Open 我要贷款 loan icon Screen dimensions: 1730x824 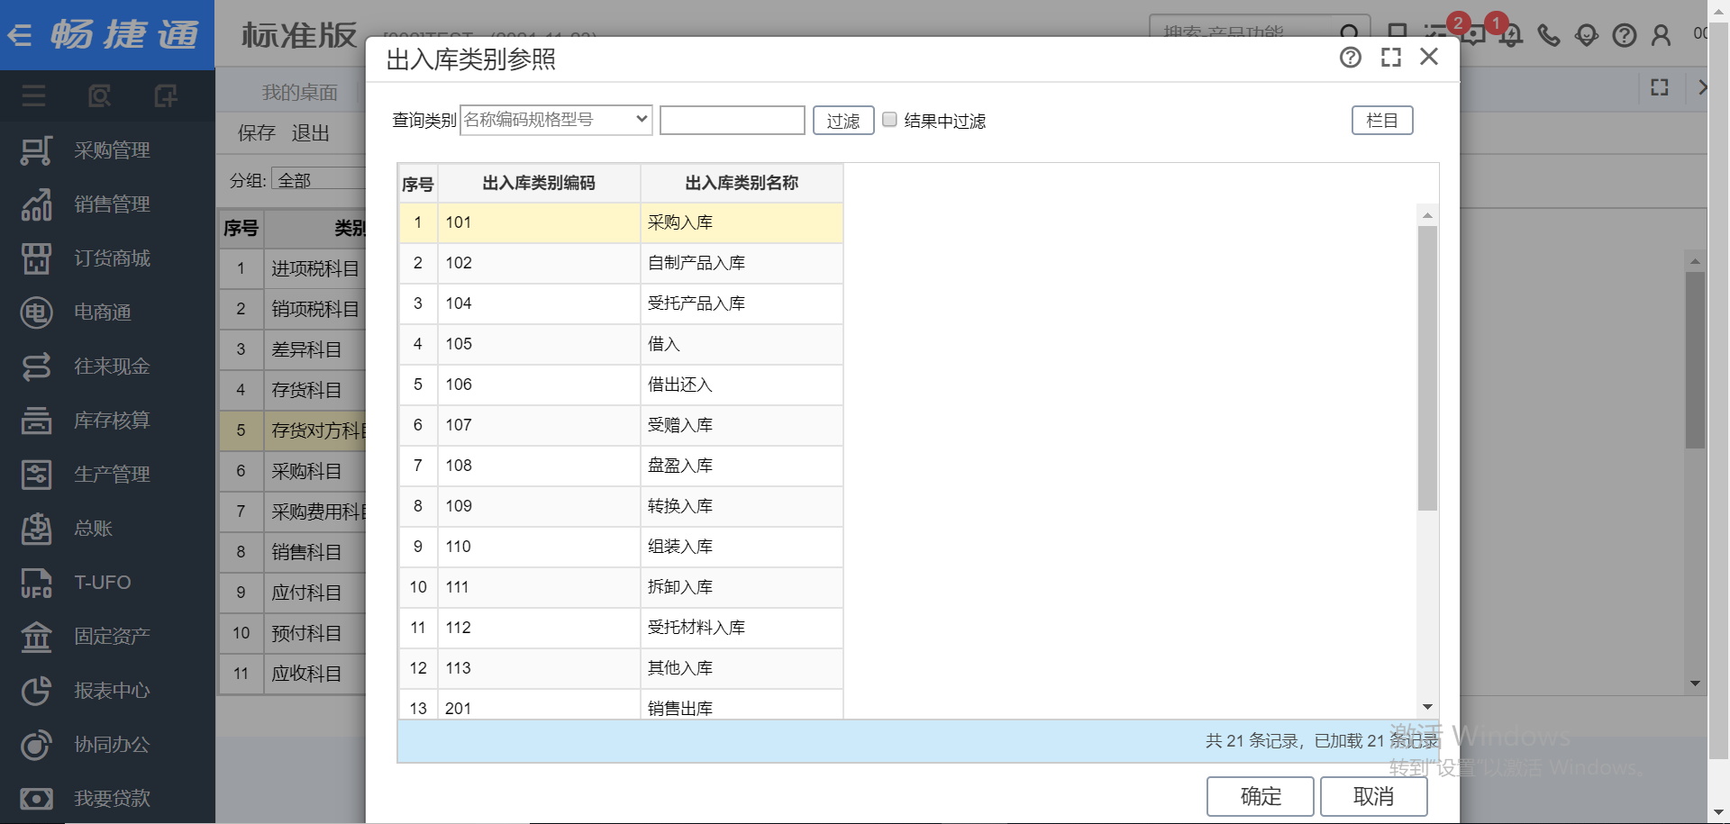click(36, 799)
